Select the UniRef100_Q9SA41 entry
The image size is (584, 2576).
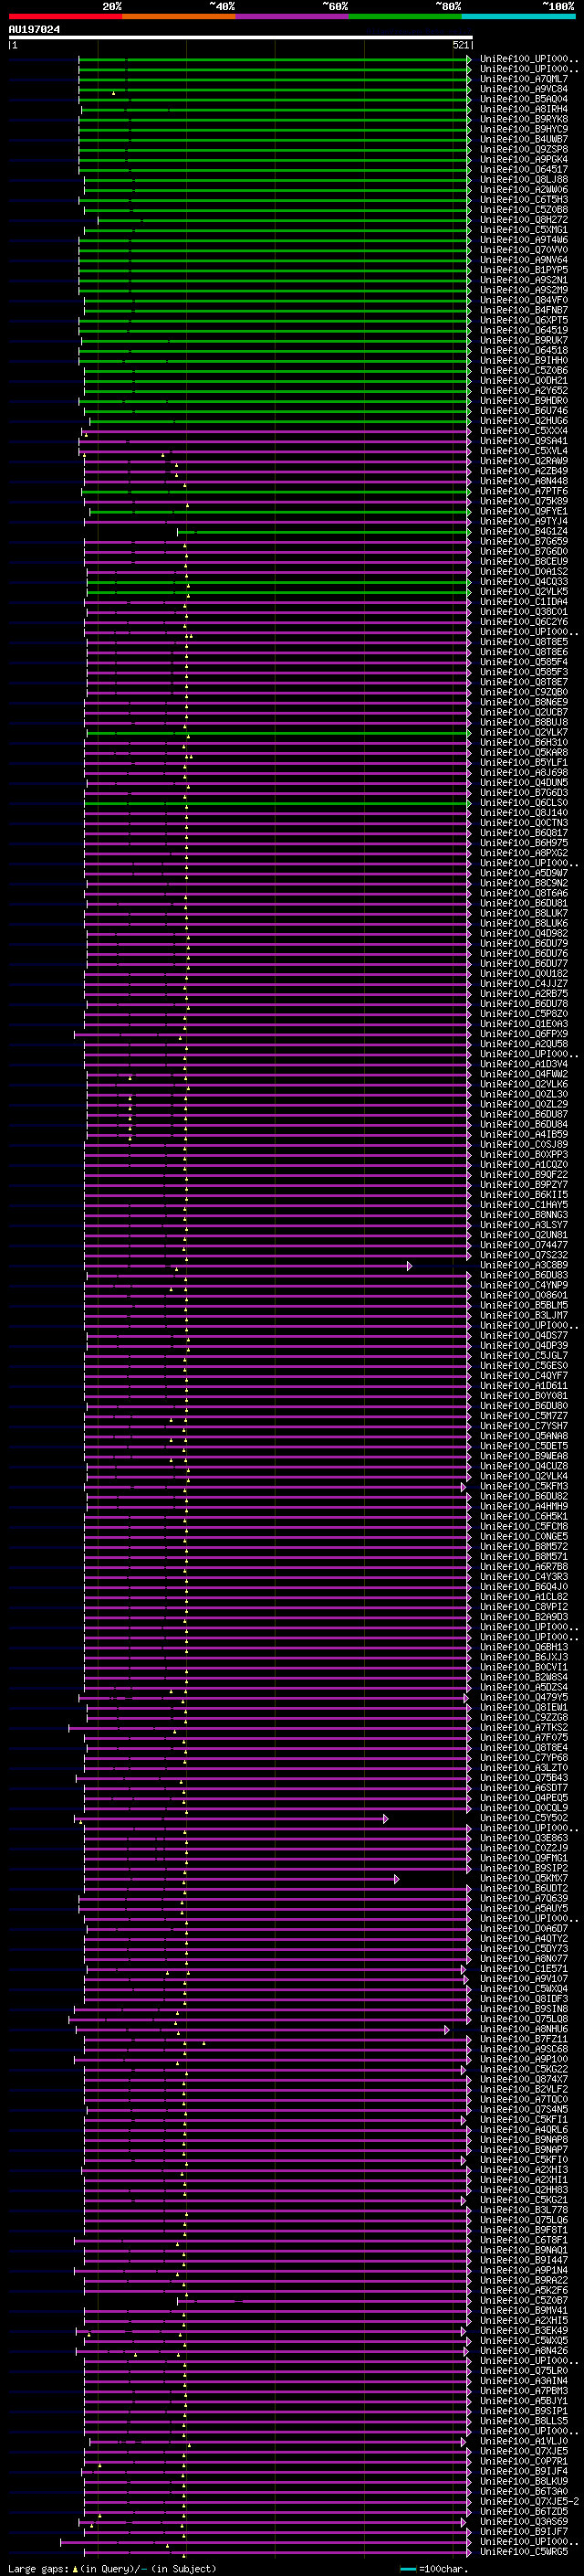tap(523, 441)
